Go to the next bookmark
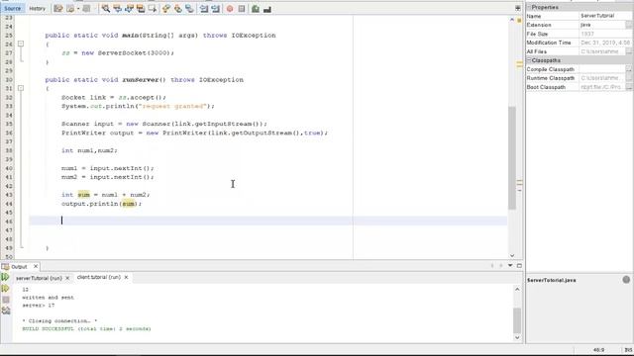 point(178,9)
